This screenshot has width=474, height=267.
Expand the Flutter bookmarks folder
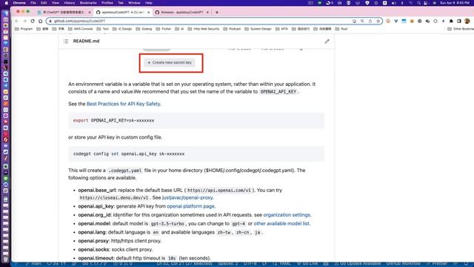(164, 29)
